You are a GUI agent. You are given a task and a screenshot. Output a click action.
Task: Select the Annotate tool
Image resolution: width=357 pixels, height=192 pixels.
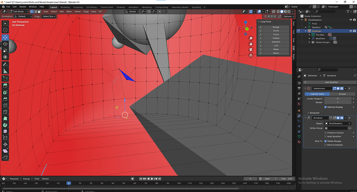(5, 65)
